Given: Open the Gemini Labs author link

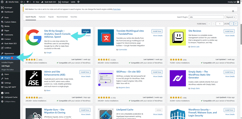Looking at the screenshot, I should tap(195, 46).
